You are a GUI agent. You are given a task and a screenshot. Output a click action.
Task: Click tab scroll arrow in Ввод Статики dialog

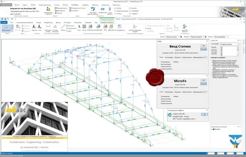tap(206, 58)
